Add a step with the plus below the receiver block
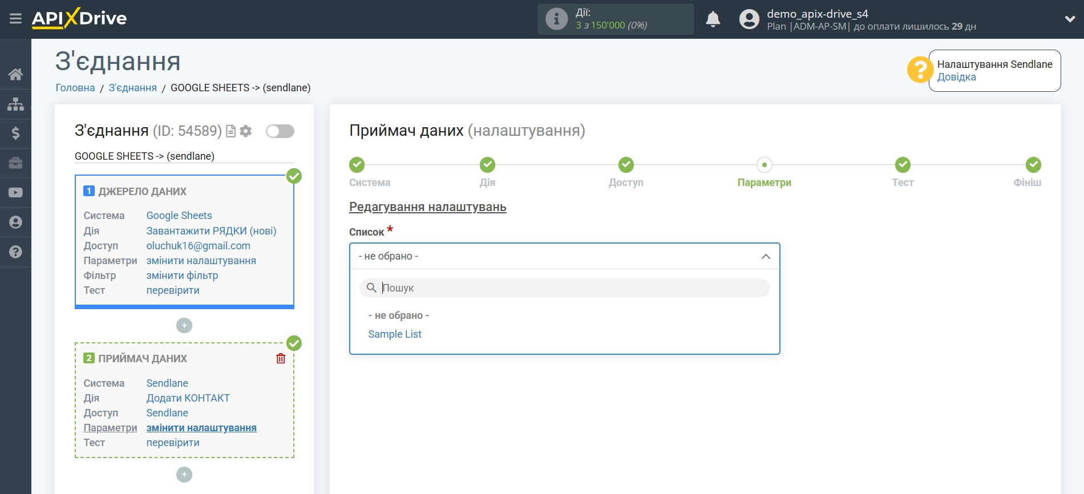 pos(184,475)
